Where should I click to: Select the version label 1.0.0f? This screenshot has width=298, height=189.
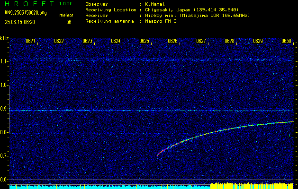pyautogui.click(x=65, y=4)
